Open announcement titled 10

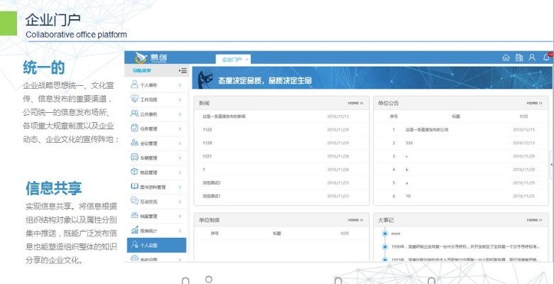tap(408, 196)
